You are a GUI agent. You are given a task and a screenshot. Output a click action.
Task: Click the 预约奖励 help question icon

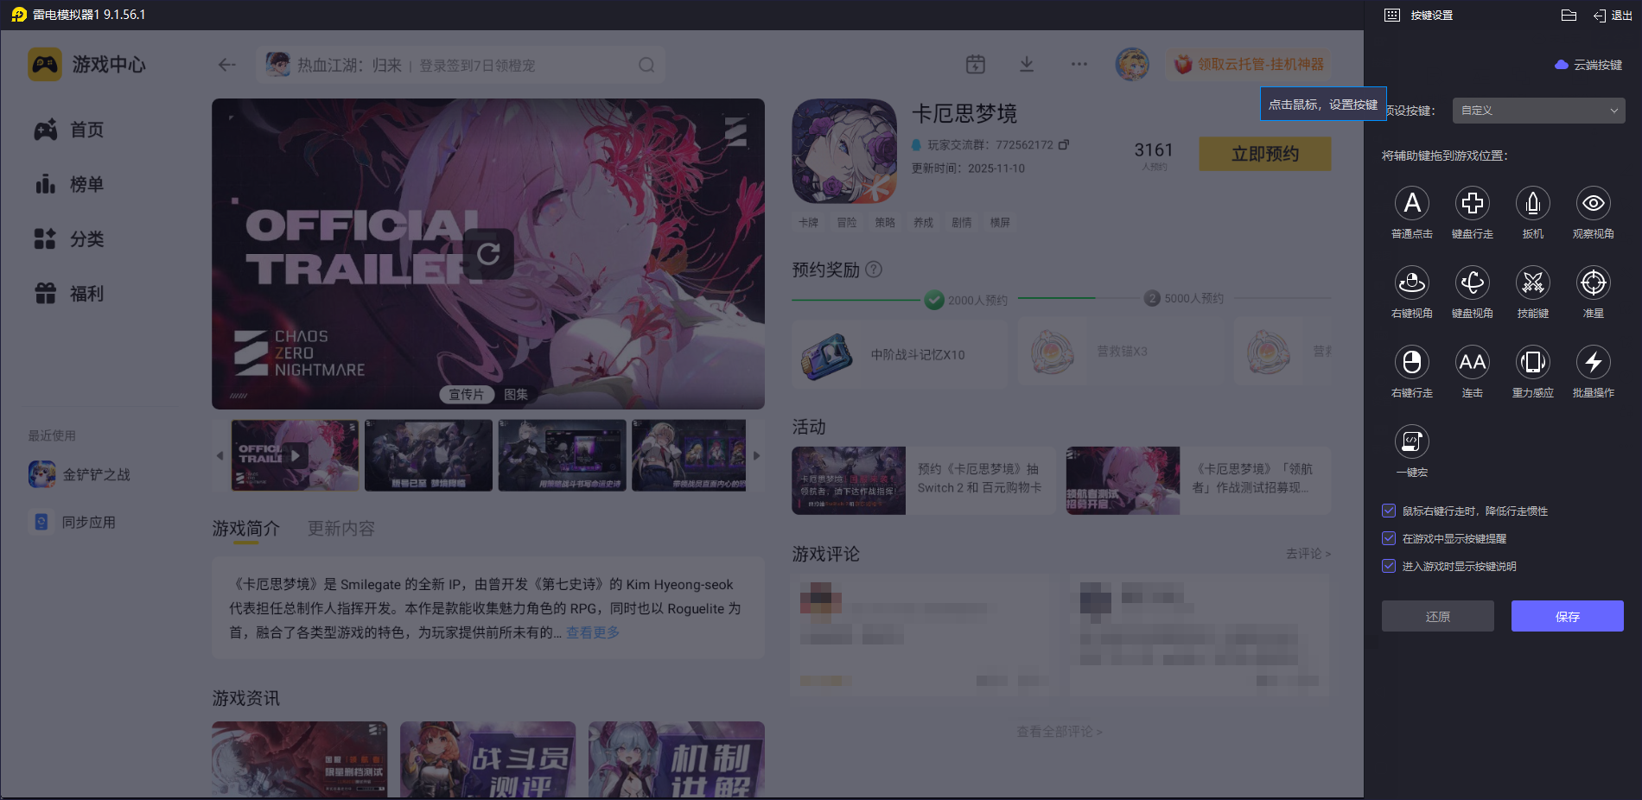click(874, 270)
